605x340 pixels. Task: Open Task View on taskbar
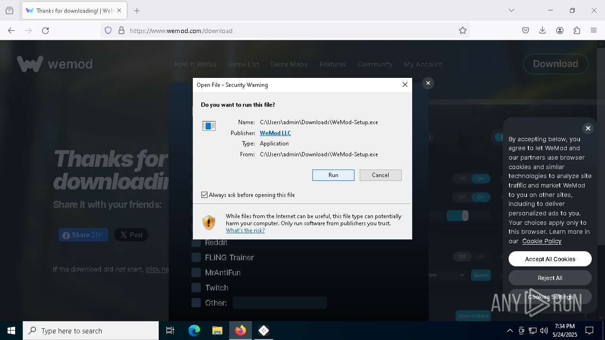tap(170, 331)
